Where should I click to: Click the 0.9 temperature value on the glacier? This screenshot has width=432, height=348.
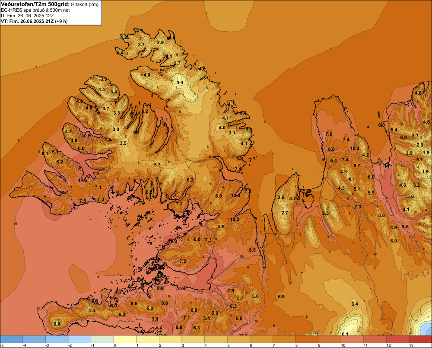tap(180, 83)
